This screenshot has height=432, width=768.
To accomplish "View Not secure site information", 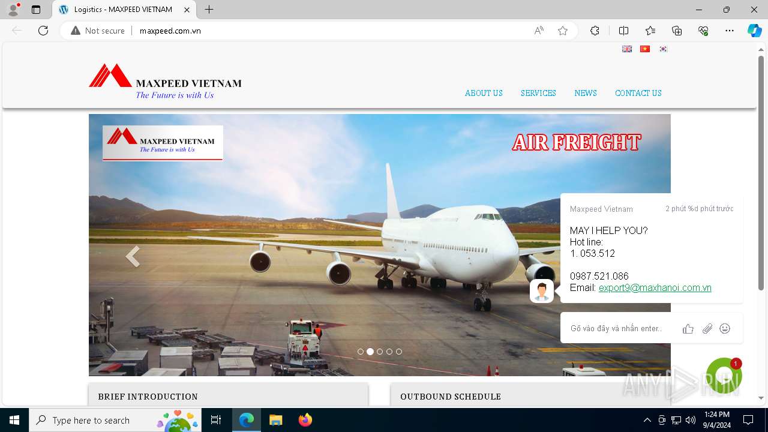I will tap(98, 31).
